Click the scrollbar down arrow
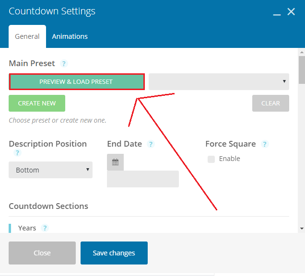 (301, 229)
